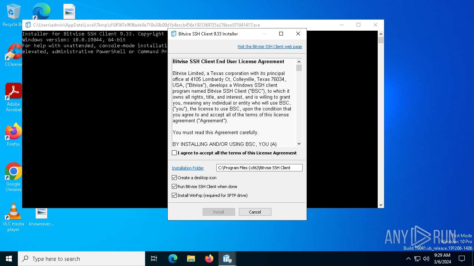Close the console window

(x=375, y=25)
